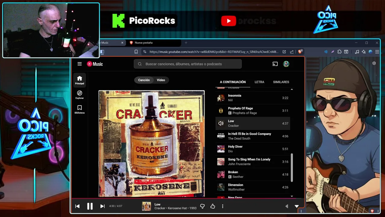
Task: Open more actions menu in player bar
Action: (223, 206)
